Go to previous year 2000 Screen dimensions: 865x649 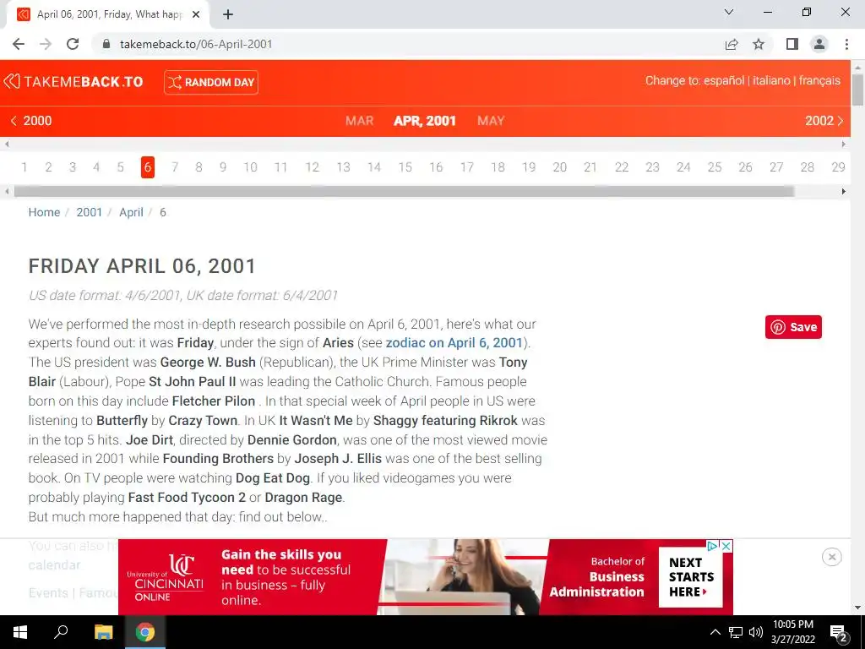(x=31, y=121)
